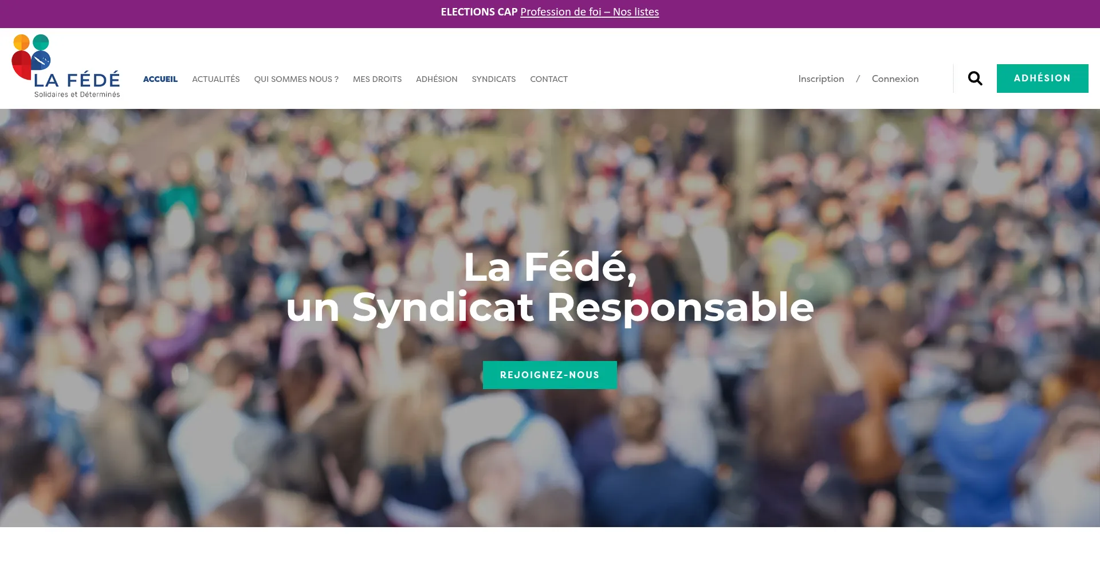The width and height of the screenshot is (1100, 569).
Task: Open the Syndicats menu item
Action: 494,79
